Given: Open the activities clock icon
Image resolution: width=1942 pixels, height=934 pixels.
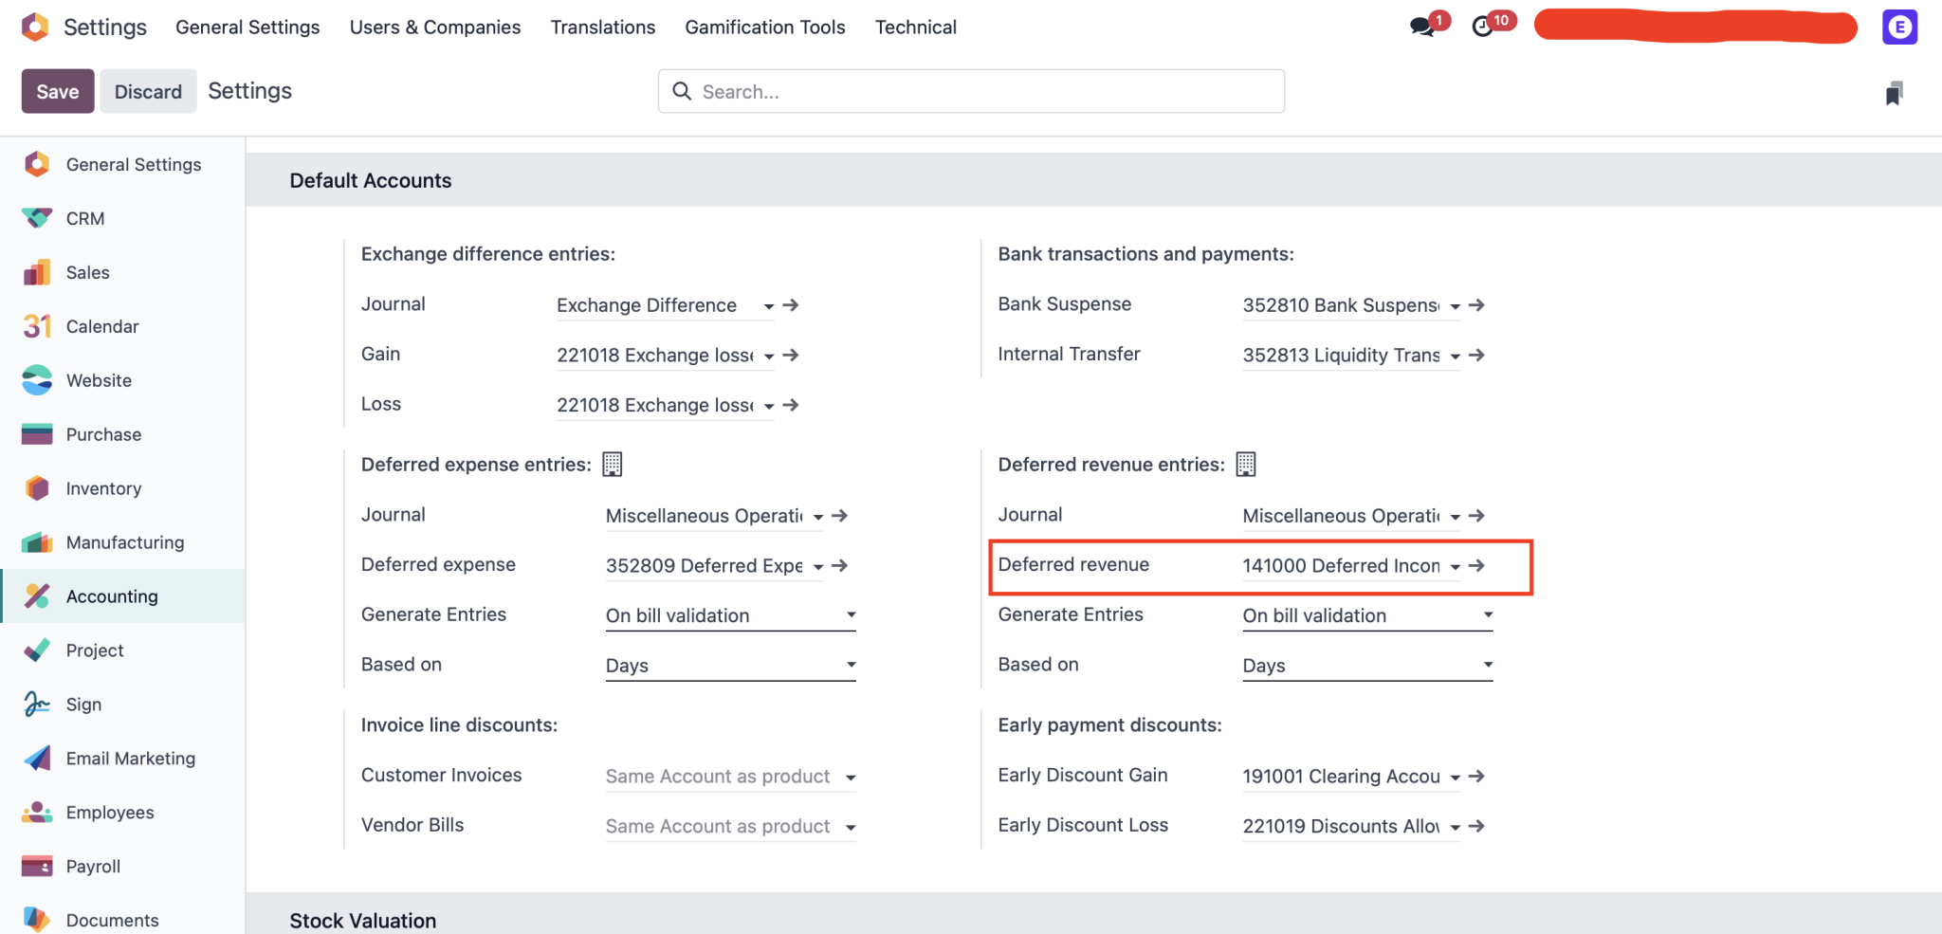Looking at the screenshot, I should click(1482, 27).
